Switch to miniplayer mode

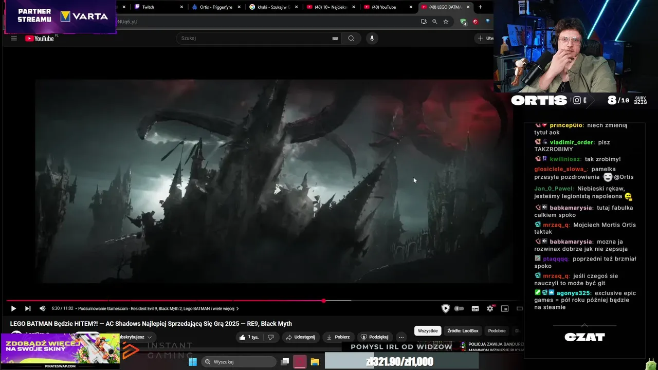505,308
